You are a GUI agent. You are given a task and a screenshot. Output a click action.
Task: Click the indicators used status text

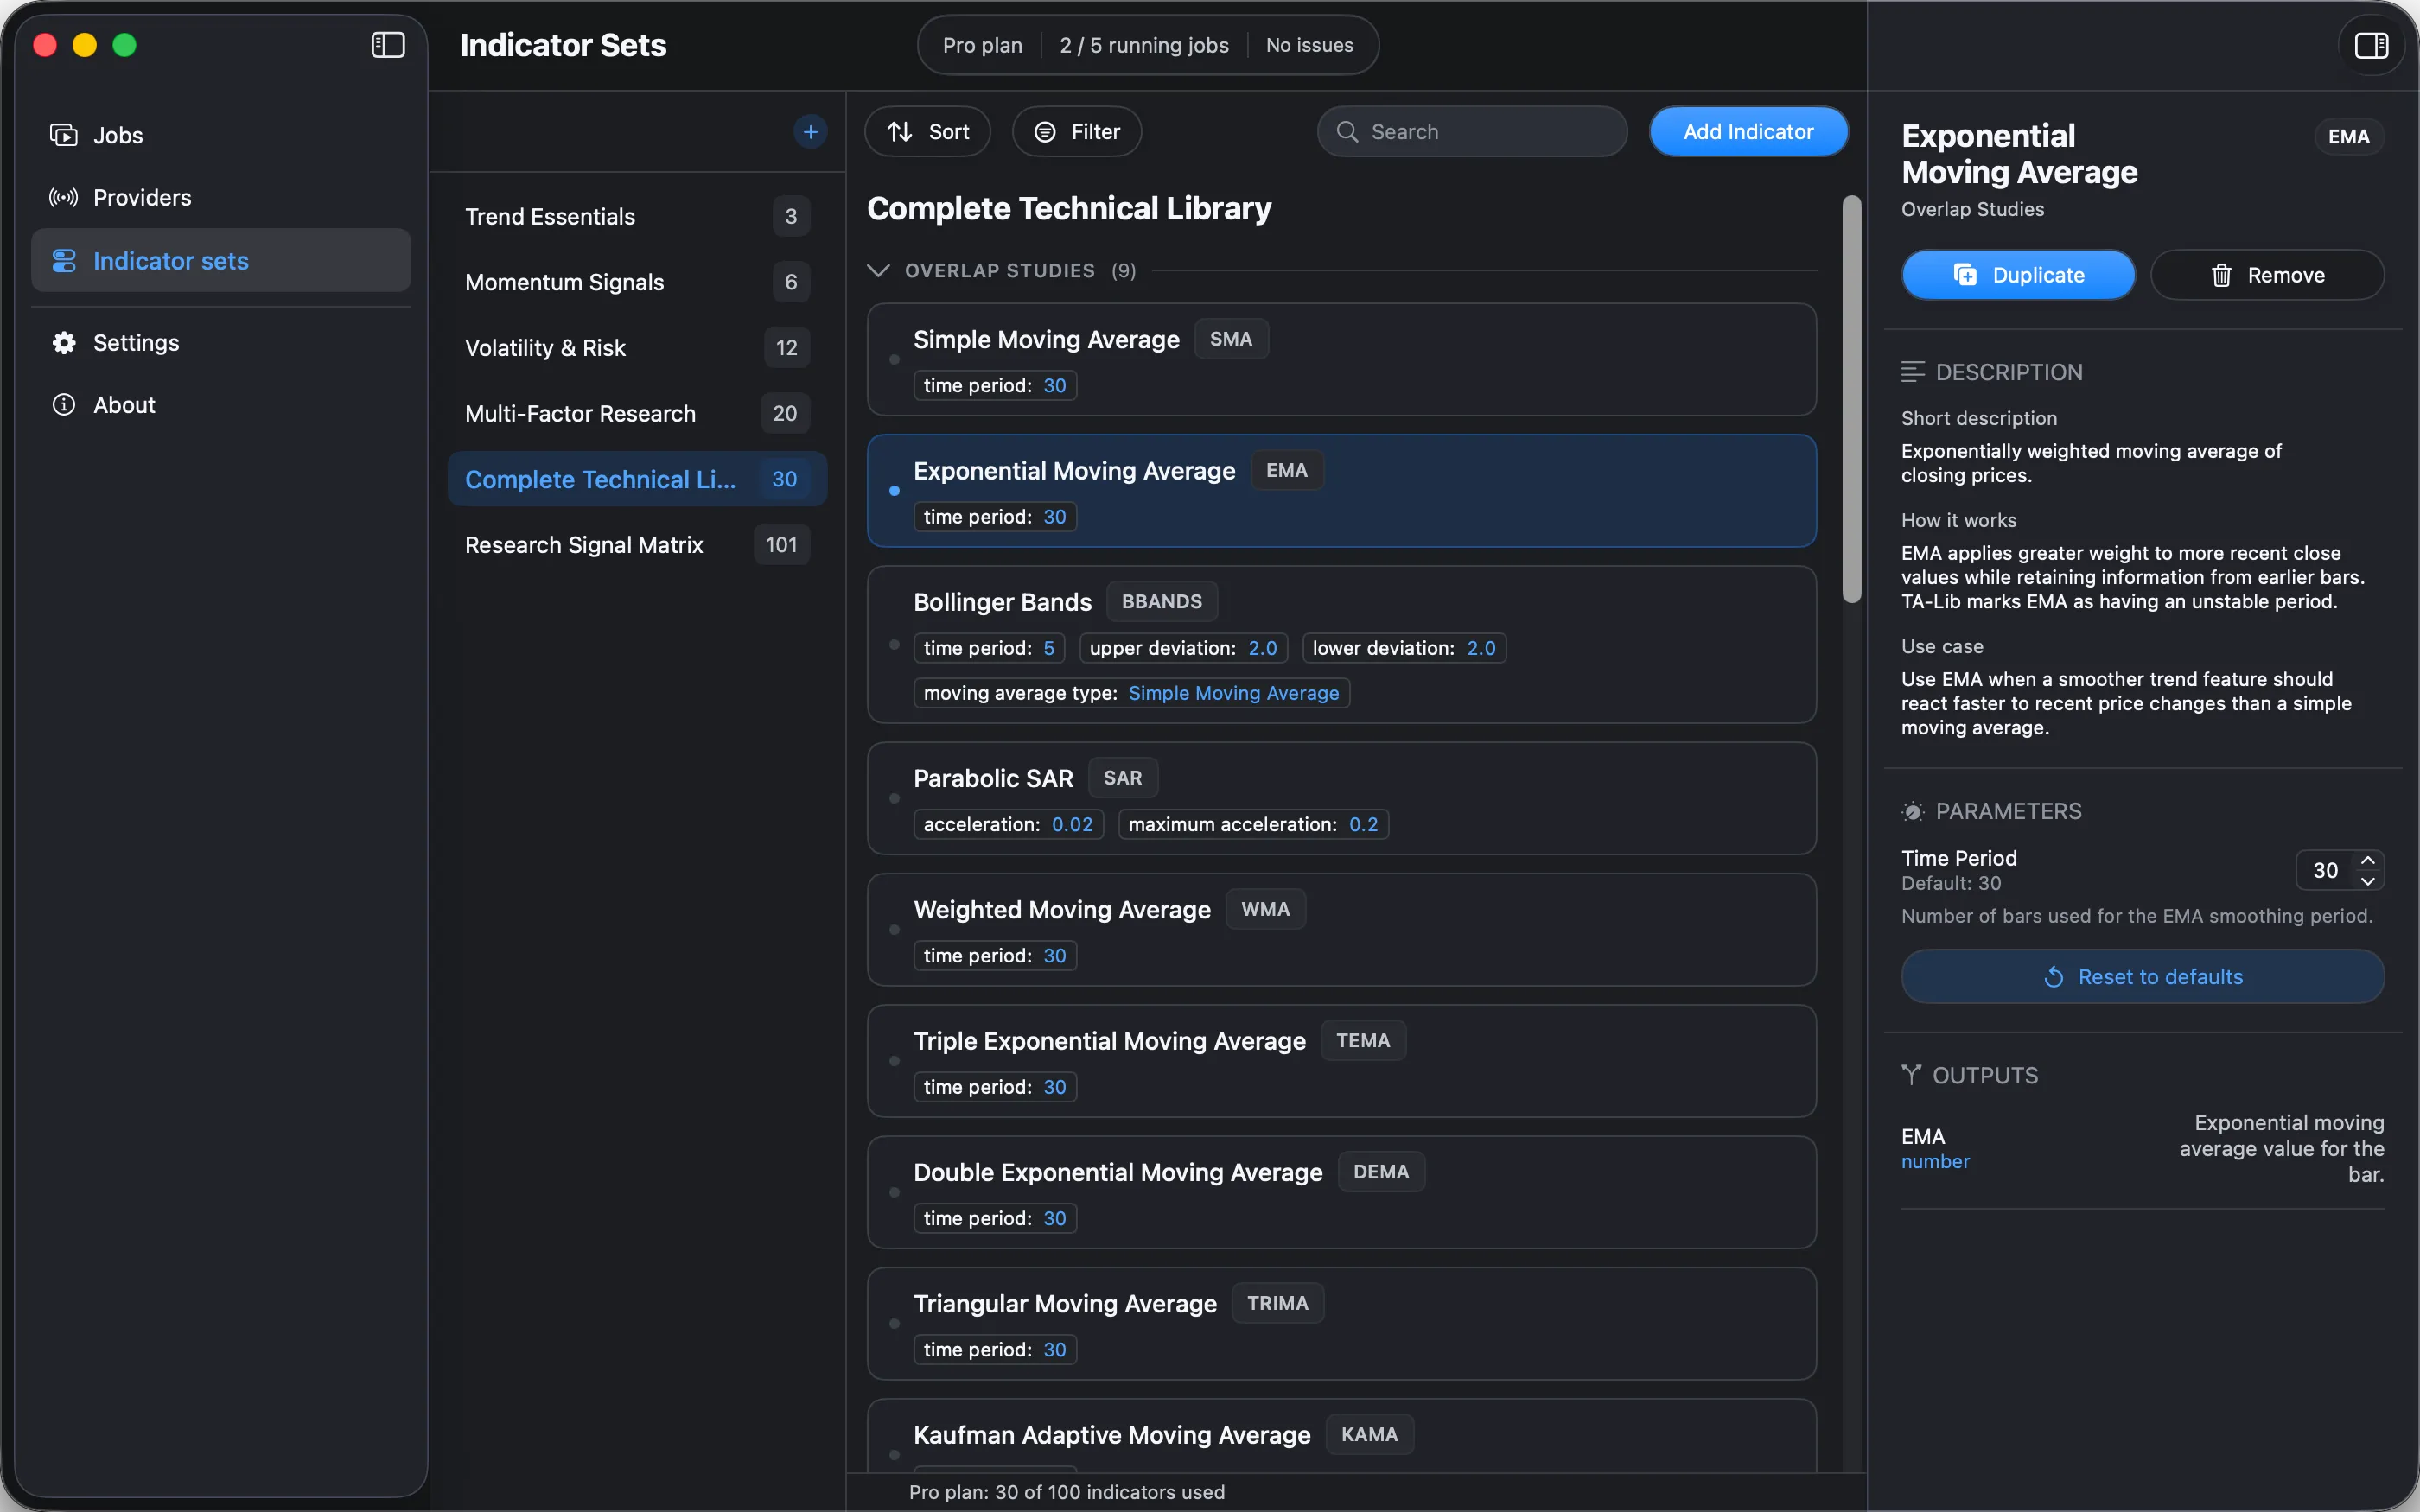[x=1066, y=1492]
